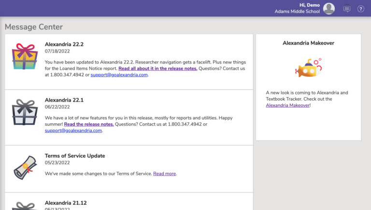Select the Terms of Service Update heading

click(75, 156)
